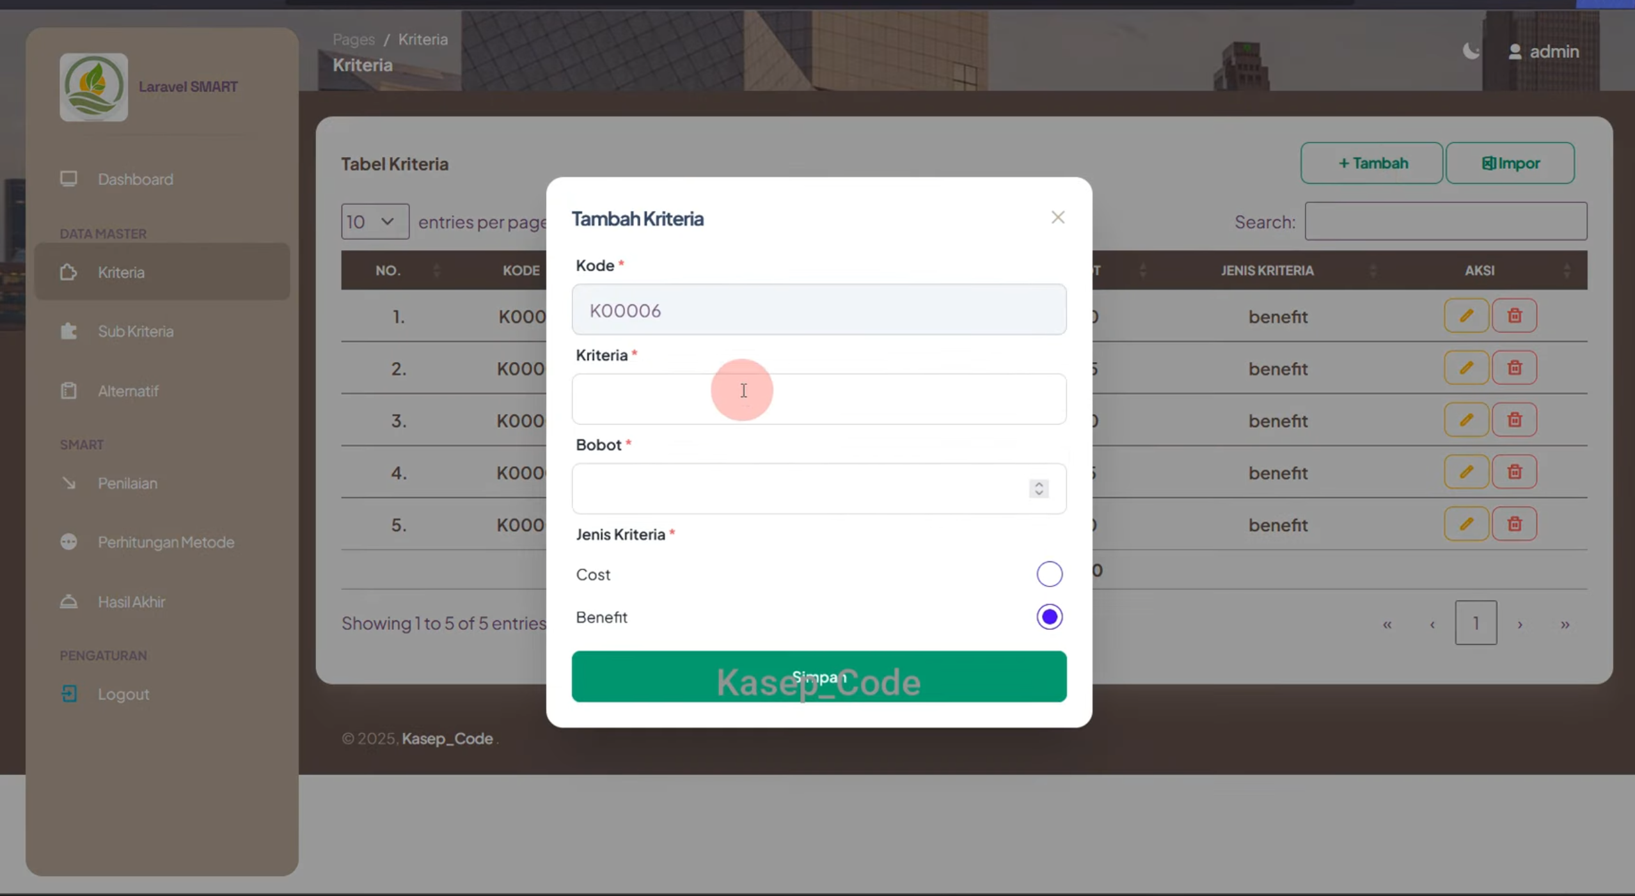The height and width of the screenshot is (896, 1635).
Task: Open the Sub Kriteria sidebar page
Action: (136, 331)
